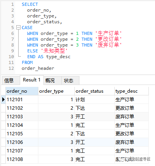Click line number 1 in gutter
Screen dimensions: 155x166
pos(12,4)
